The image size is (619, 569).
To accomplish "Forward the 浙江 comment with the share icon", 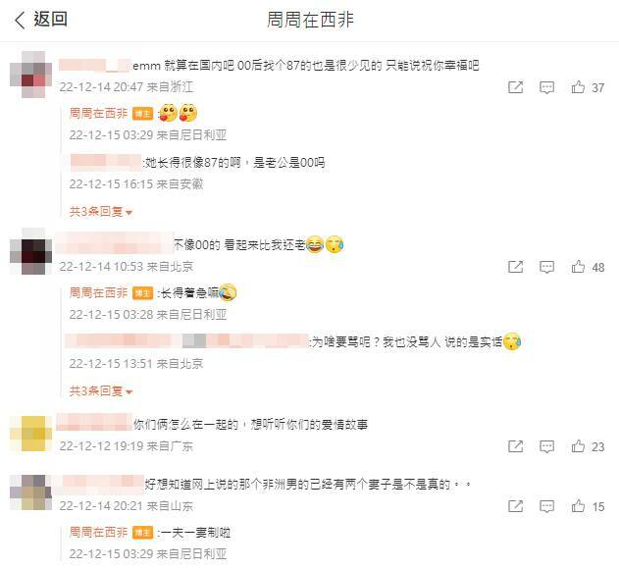I will tap(516, 87).
